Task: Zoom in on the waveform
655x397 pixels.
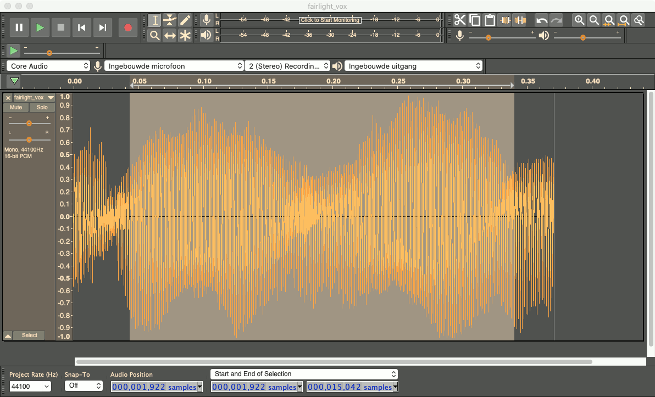Action: pos(579,20)
